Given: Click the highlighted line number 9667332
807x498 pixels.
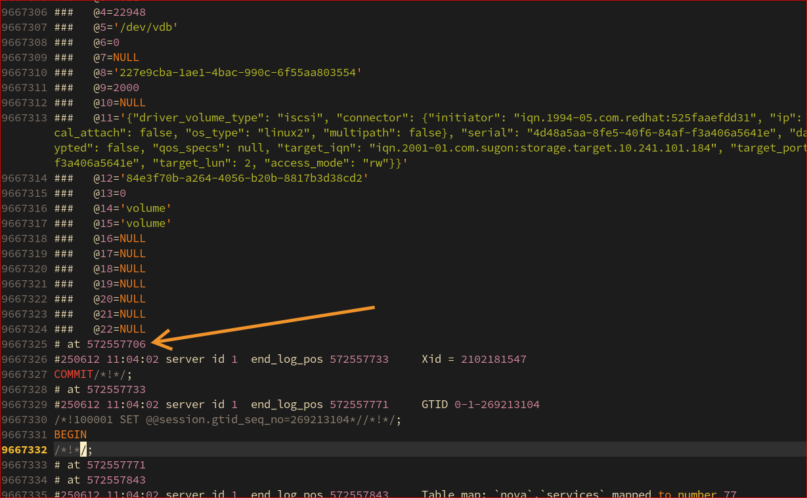Looking at the screenshot, I should point(24,449).
